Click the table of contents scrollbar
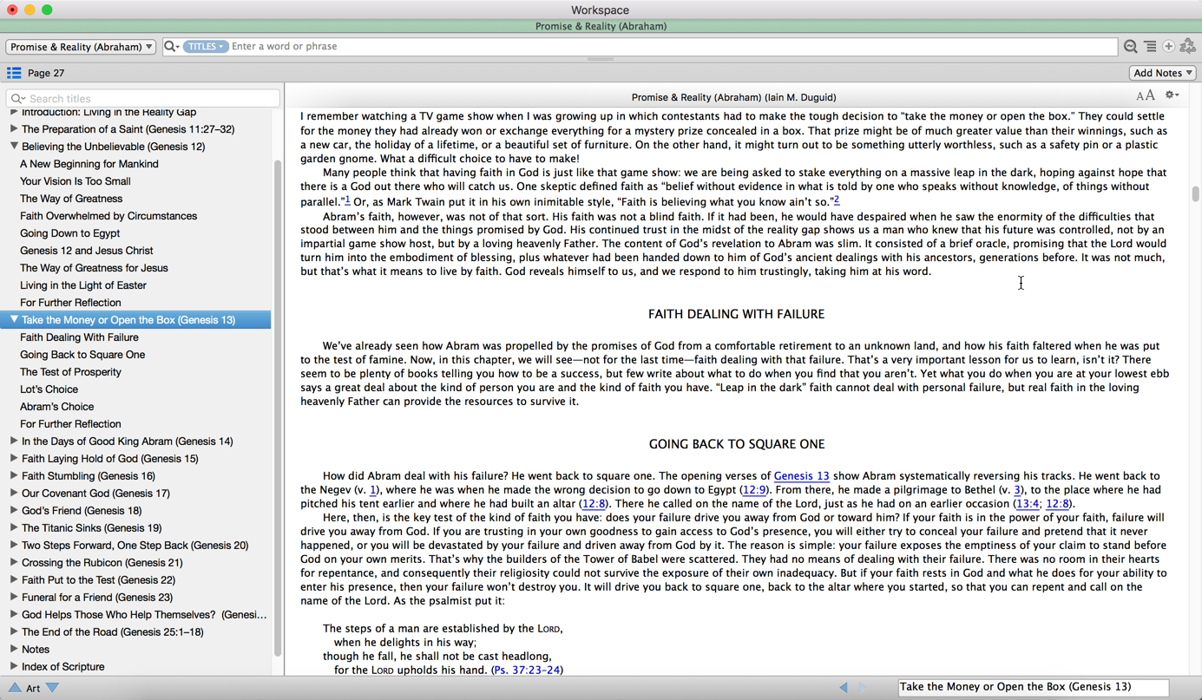Screen dimensions: 1202x700 [x=278, y=408]
